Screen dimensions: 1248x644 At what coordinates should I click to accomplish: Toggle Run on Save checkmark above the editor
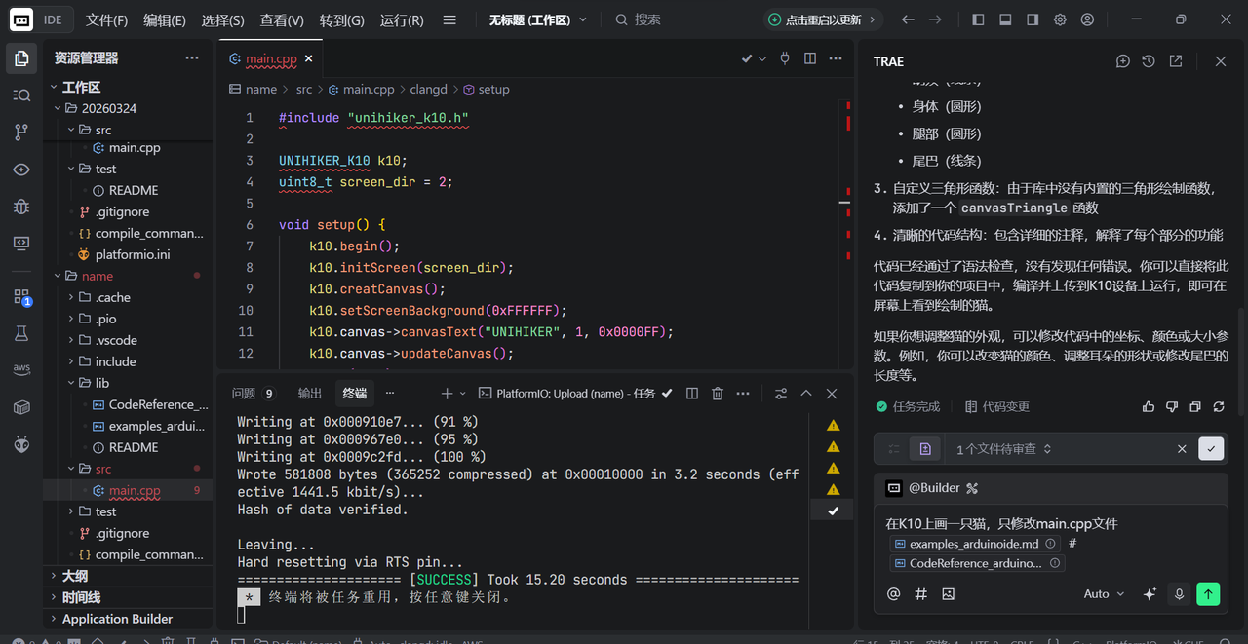point(746,58)
